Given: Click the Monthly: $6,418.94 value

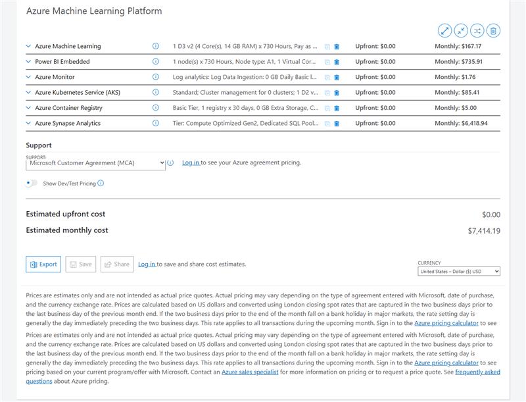Looking at the screenshot, I should click(462, 124).
